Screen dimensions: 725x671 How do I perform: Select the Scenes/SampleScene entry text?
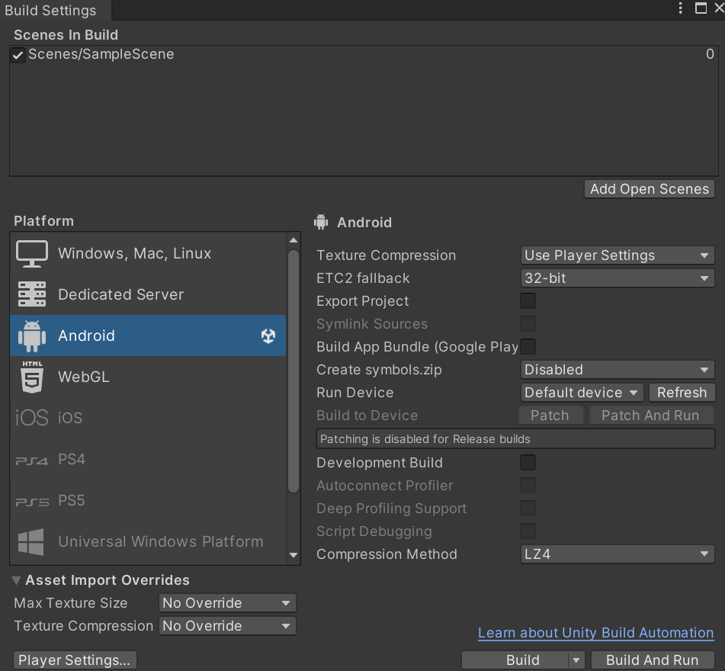(x=101, y=54)
